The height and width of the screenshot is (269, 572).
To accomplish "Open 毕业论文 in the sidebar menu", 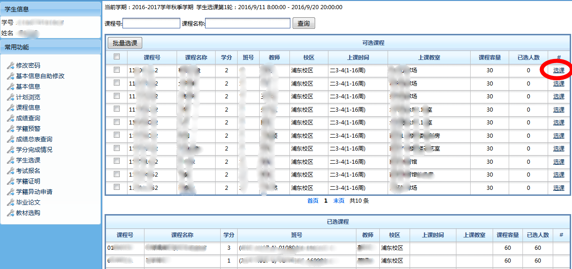I will tap(28, 202).
